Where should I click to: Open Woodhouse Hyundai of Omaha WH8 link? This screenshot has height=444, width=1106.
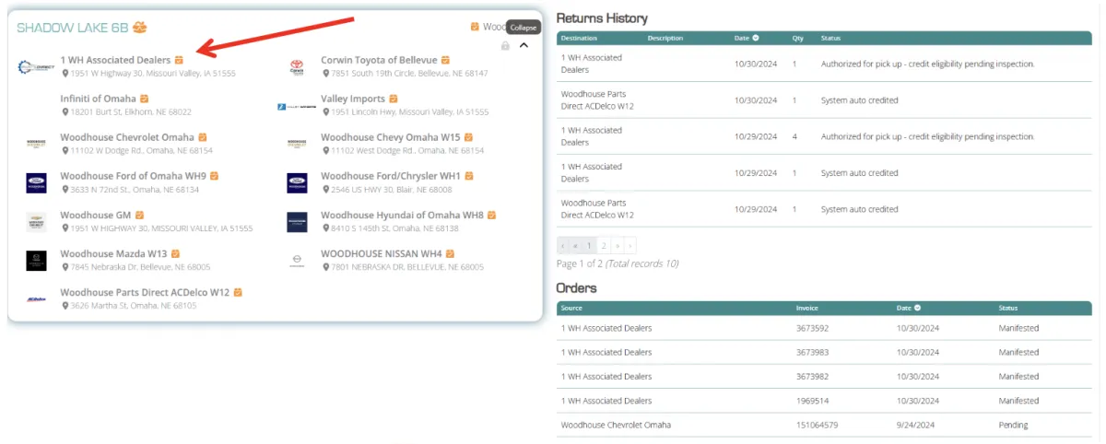tap(403, 215)
